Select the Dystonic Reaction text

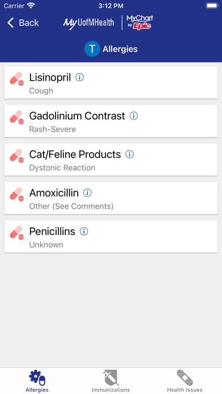pos(62,168)
